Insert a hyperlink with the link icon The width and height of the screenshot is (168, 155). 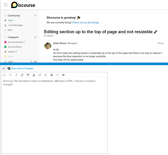tap(22, 75)
